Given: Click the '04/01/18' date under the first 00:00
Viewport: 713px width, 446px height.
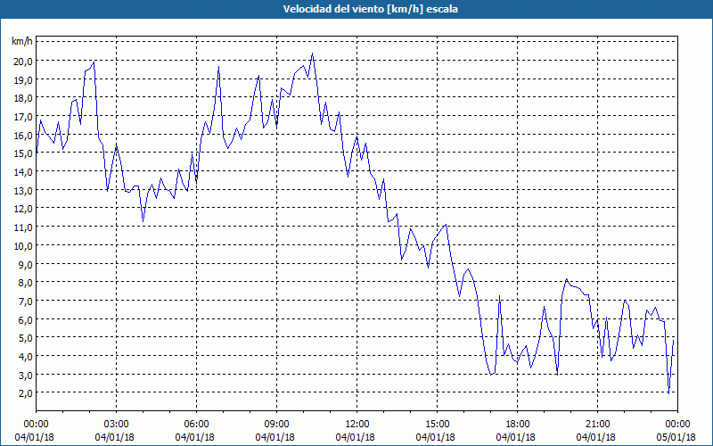Looking at the screenshot, I should coord(34,437).
